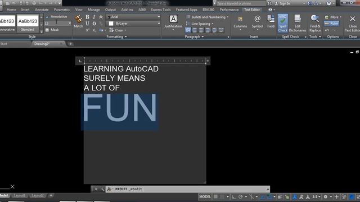Open the Clear formatting dropdown
This screenshot has height=202, width=360.
118,30
